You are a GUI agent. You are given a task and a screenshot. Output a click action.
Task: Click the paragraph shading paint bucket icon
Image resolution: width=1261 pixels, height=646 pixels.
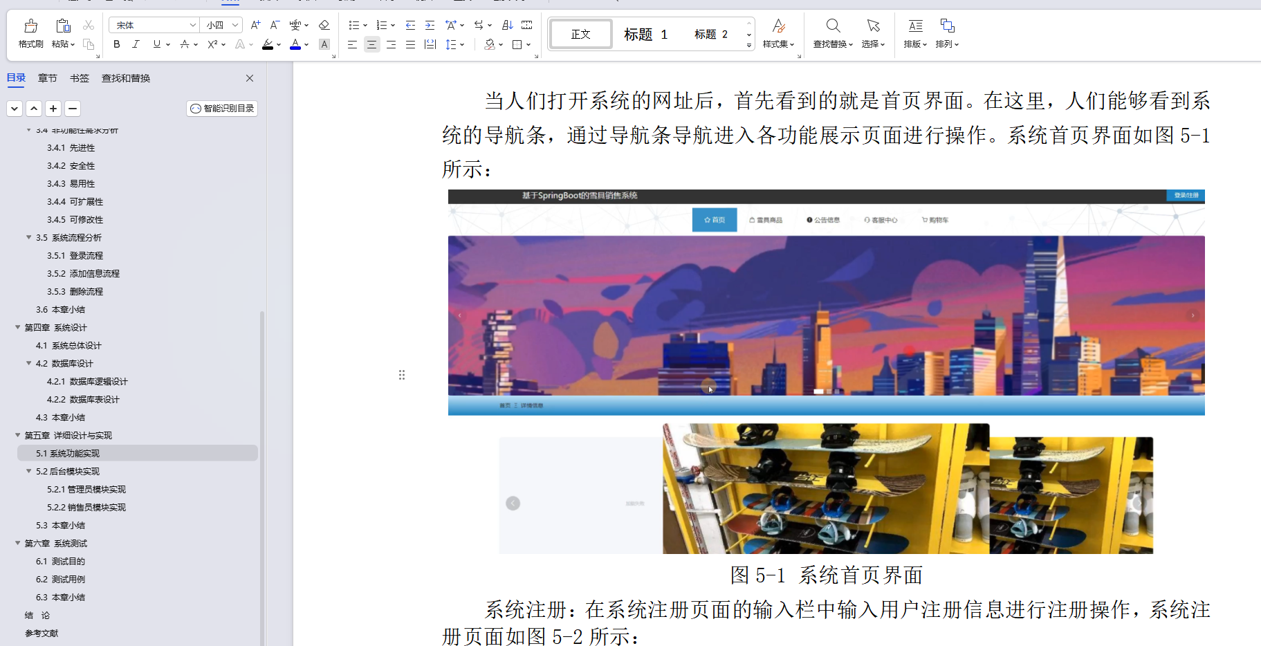point(490,44)
